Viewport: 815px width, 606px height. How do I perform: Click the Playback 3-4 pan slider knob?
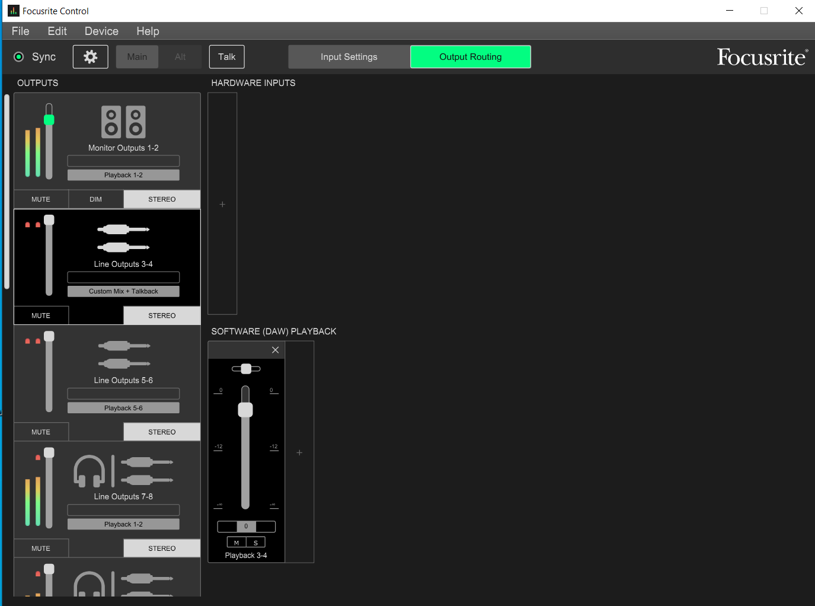coord(246,369)
